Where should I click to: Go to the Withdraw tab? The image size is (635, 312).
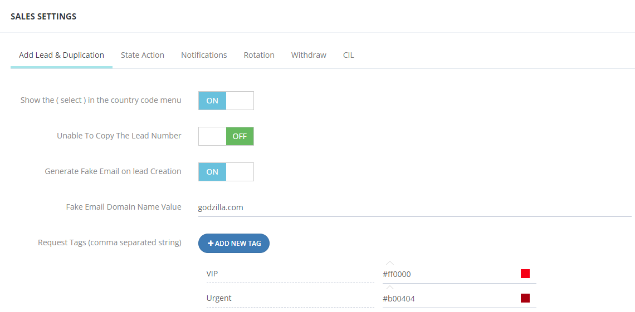coord(309,55)
